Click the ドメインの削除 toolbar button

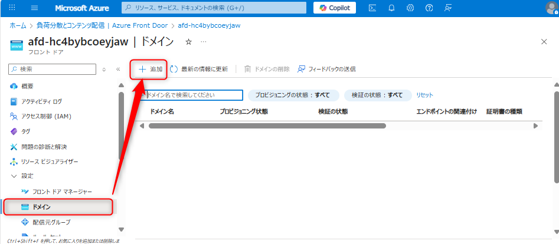[267, 69]
